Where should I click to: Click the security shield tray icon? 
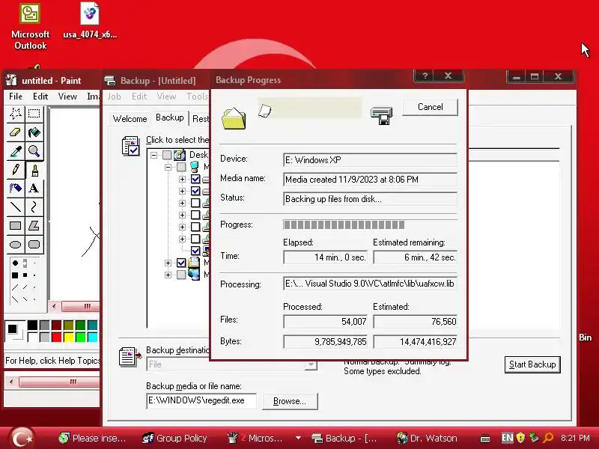tap(520, 438)
